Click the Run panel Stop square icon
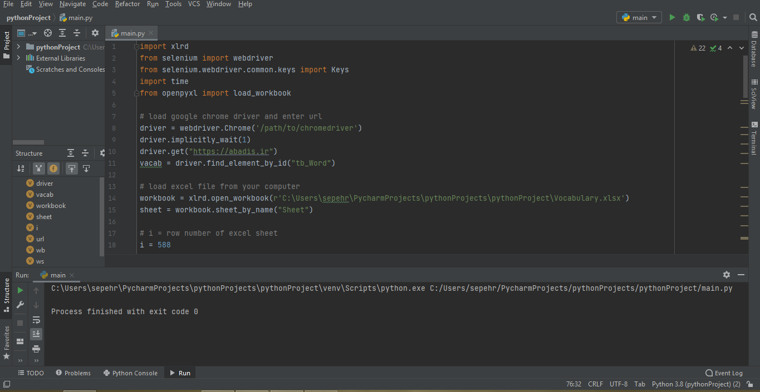The width and height of the screenshot is (760, 392). coord(20,323)
